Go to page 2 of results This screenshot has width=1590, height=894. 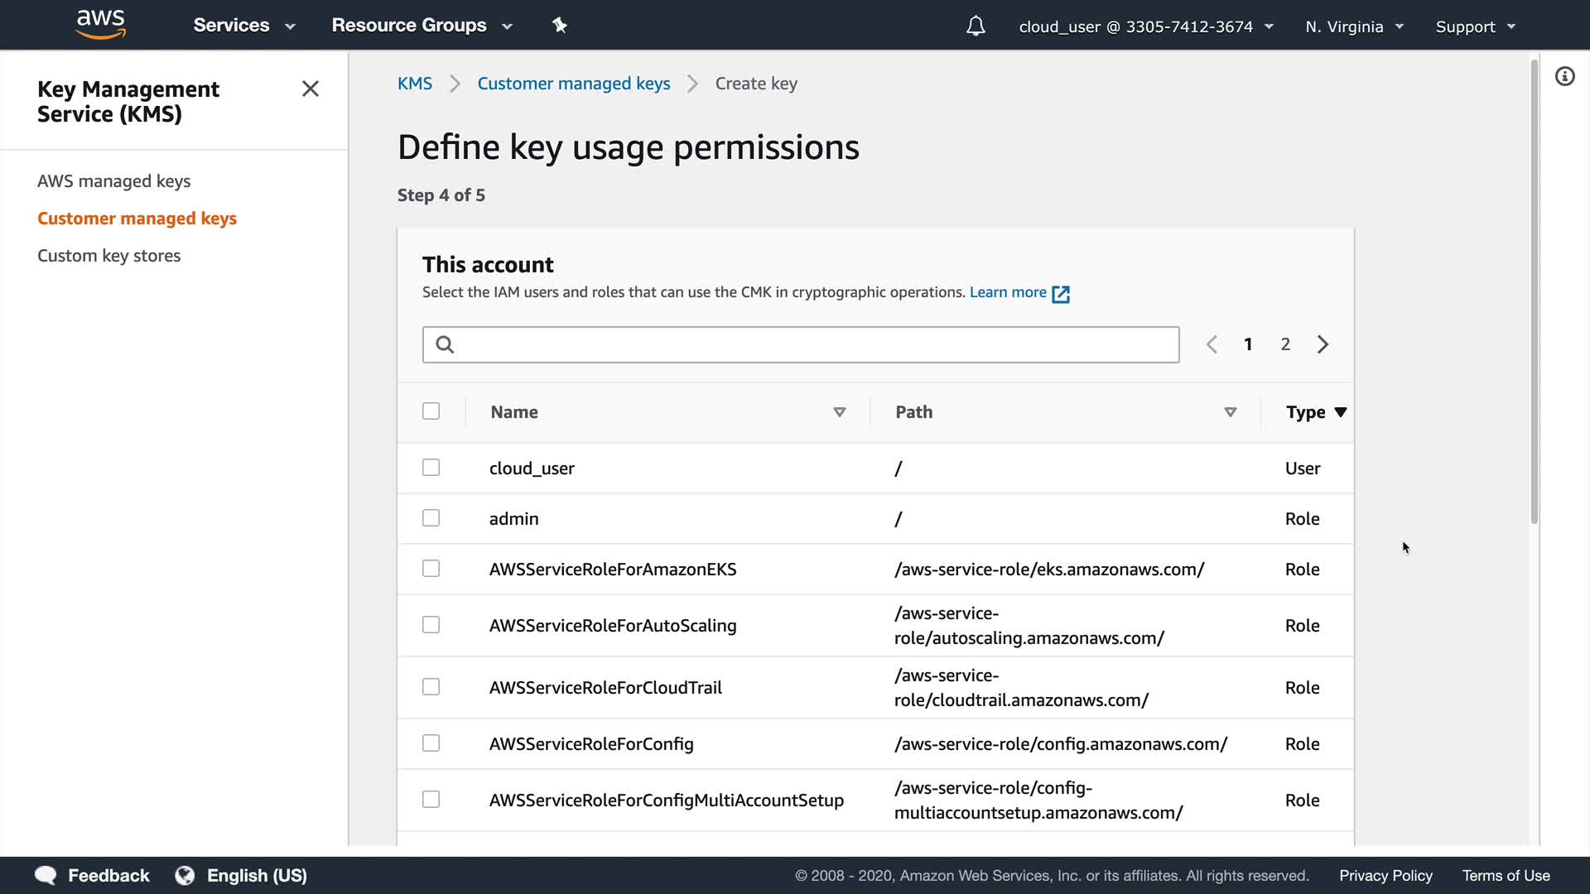1285,344
